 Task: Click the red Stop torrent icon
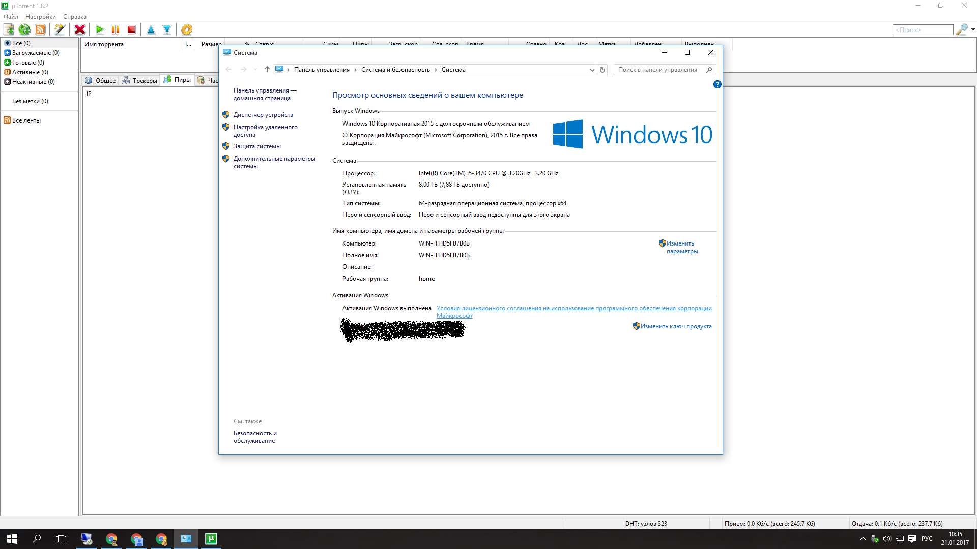pos(131,29)
